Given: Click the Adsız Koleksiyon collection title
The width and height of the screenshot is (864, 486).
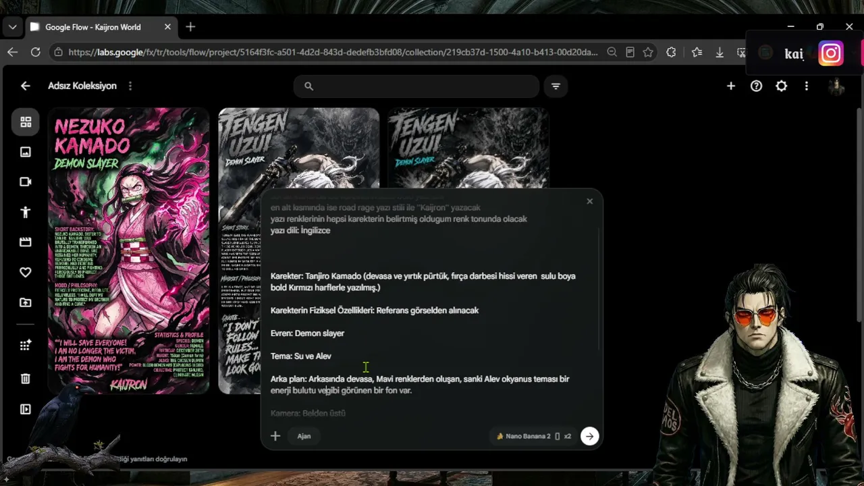Looking at the screenshot, I should coord(82,86).
